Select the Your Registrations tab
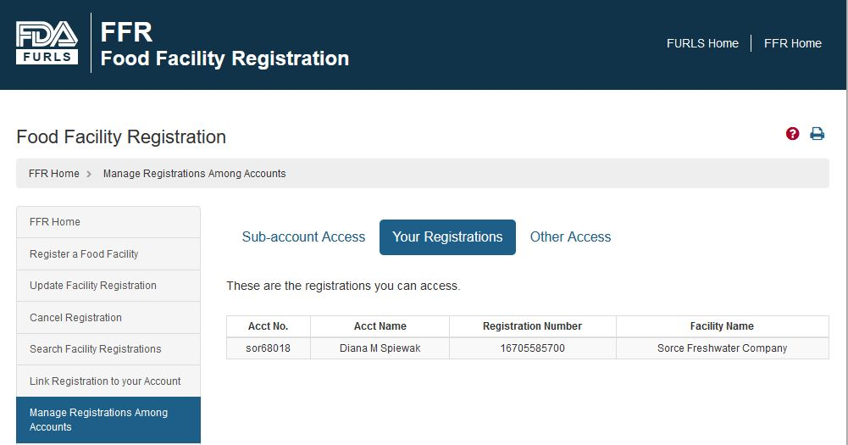848x445 pixels. 447,237
